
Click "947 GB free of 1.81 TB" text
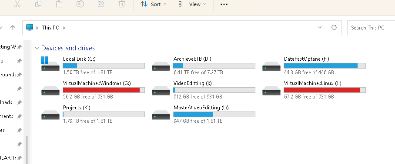coord(198,121)
